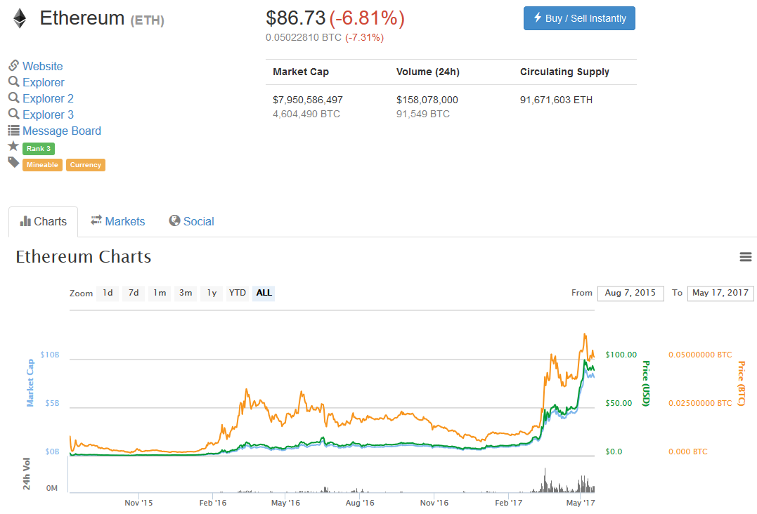Click the Price (BTC) axis label
757x514 pixels.
tap(742, 383)
